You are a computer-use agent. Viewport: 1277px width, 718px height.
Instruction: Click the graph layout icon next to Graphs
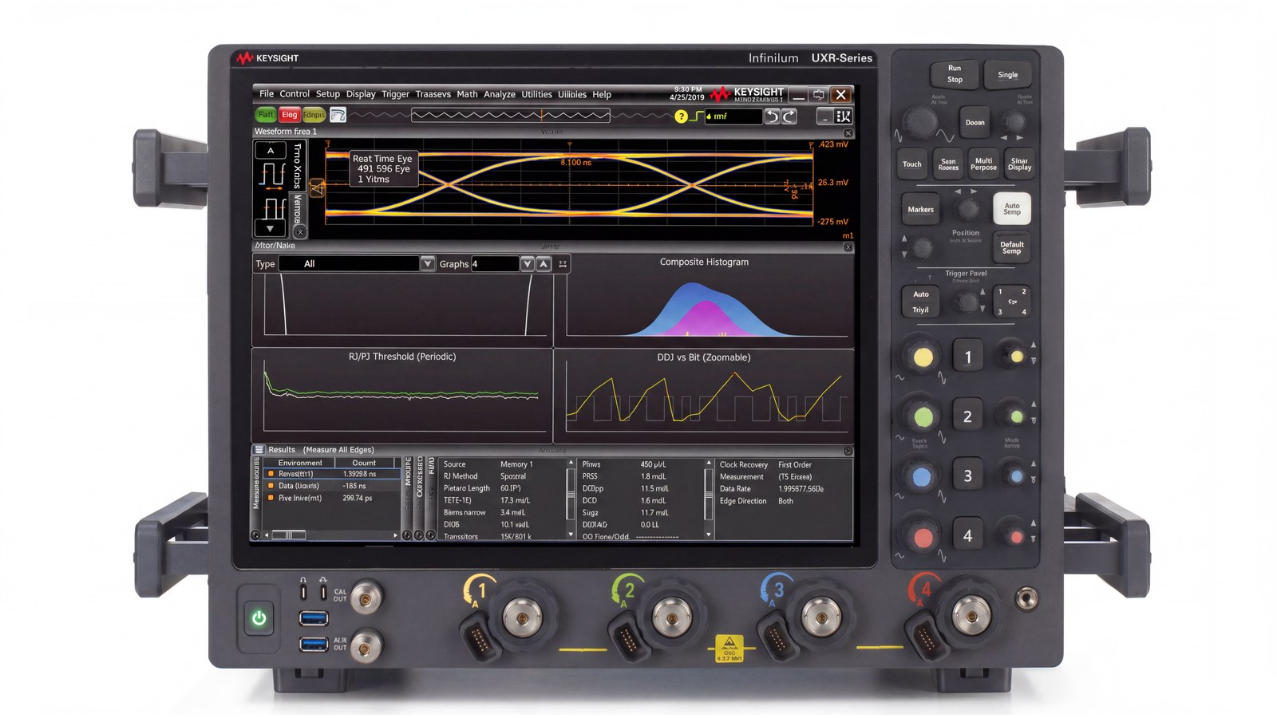563,264
